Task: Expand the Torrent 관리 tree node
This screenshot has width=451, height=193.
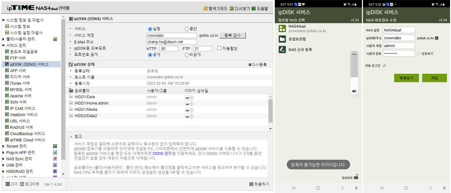Action: point(3,146)
